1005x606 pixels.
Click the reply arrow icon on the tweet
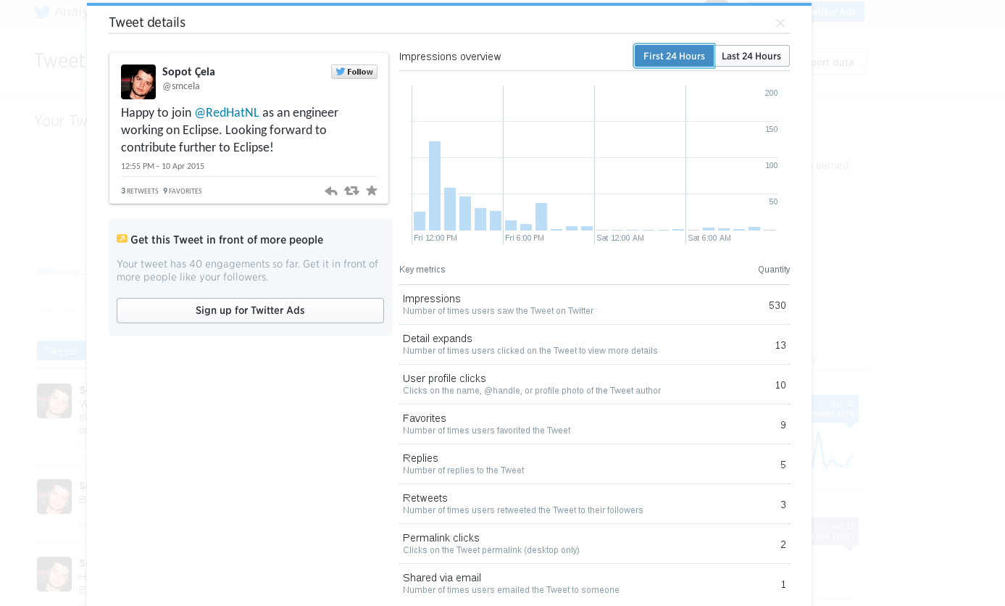pos(331,191)
